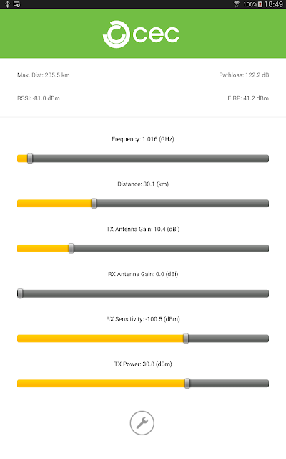
Task: Click the RX Antenna Gain slider handle
Action: [20, 293]
